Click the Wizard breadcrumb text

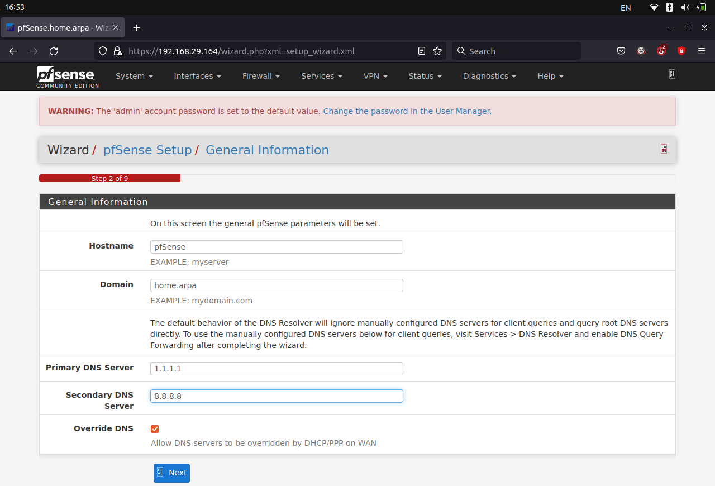(68, 150)
